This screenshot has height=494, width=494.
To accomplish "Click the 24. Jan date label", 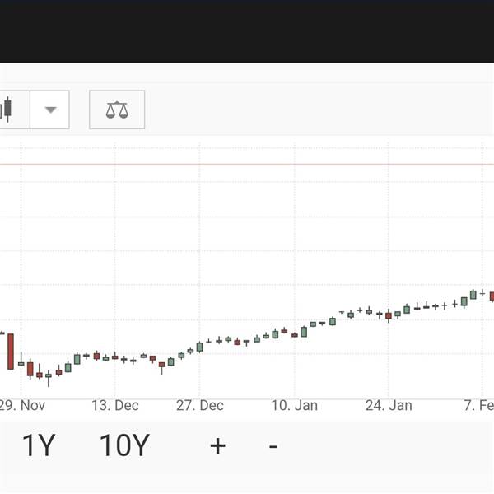I will [x=389, y=405].
